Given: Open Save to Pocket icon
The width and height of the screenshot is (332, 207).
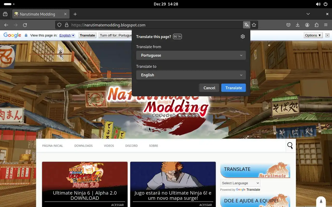Looking at the screenshot, I should coord(288,25).
